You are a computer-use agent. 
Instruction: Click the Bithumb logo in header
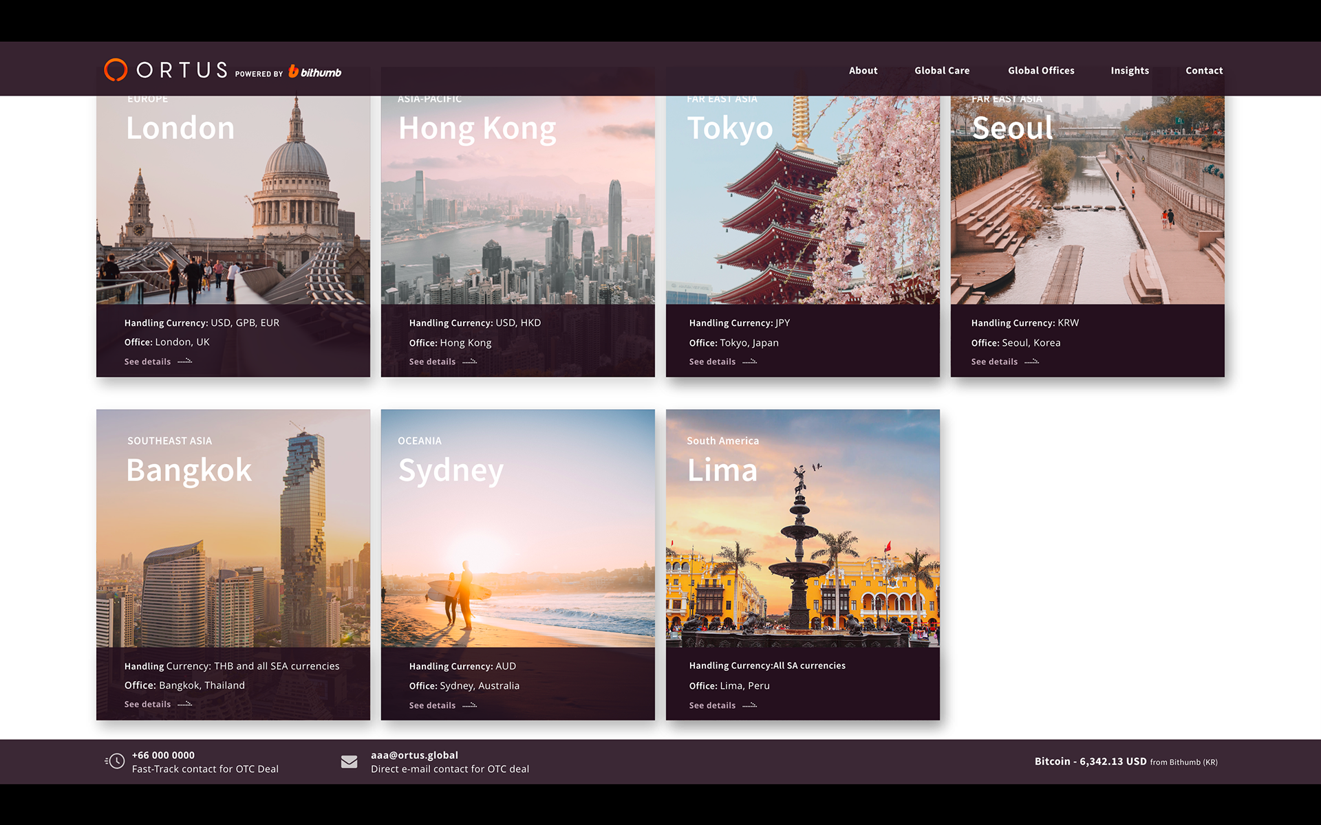tap(314, 71)
